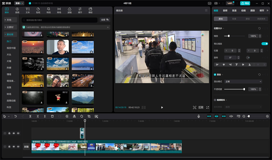
Task: Enable the 视频防抖 stabilization checkbox
Action: [215, 100]
